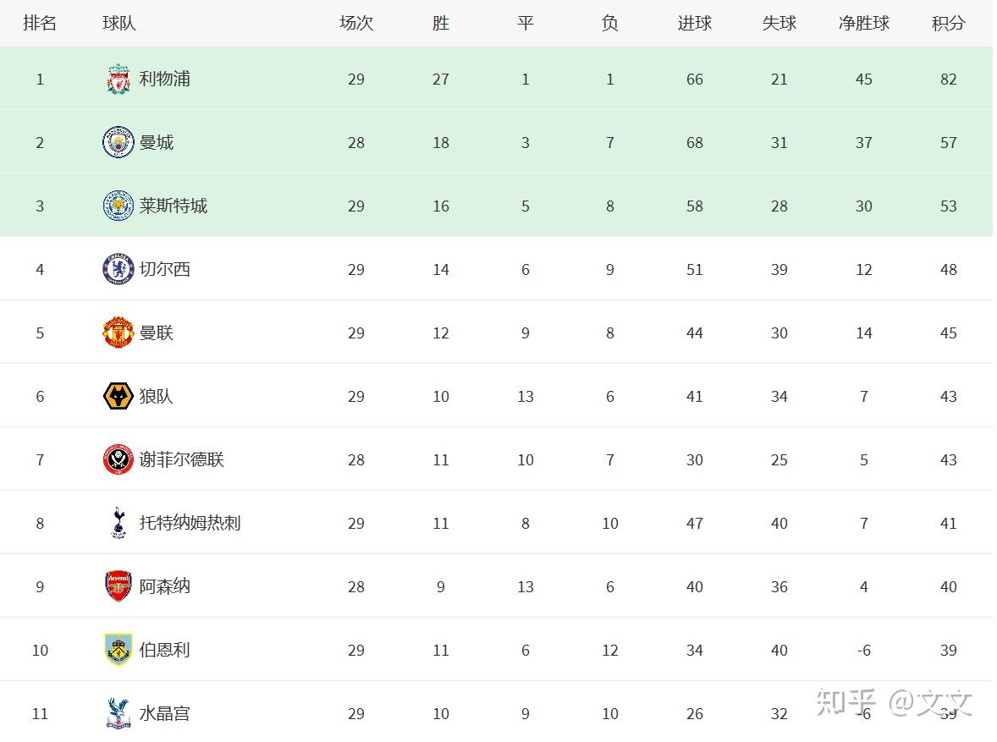
Task: Click the Manchester City crest icon
Action: pos(118,142)
